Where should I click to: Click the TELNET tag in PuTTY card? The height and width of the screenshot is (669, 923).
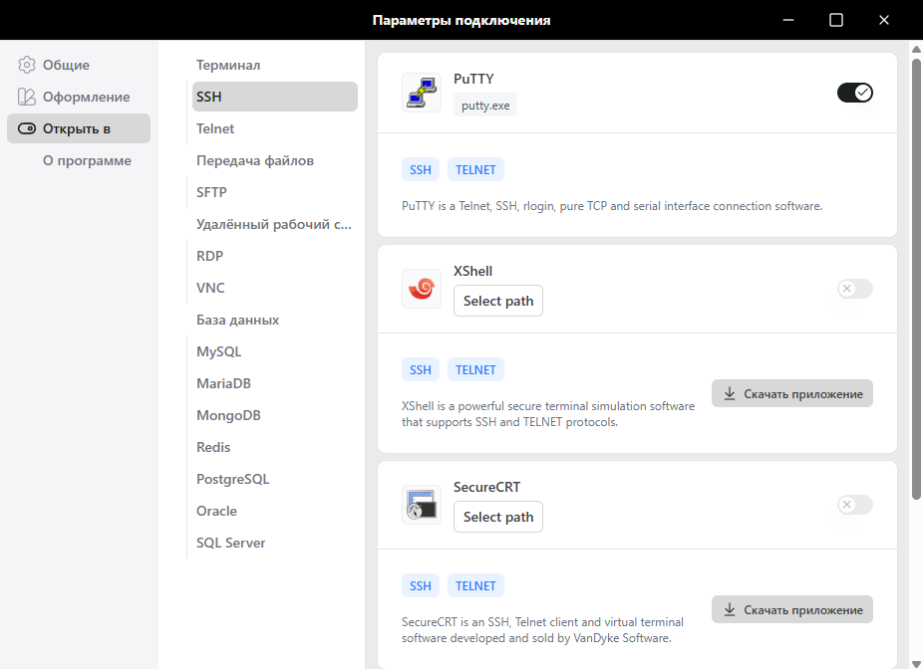click(475, 170)
